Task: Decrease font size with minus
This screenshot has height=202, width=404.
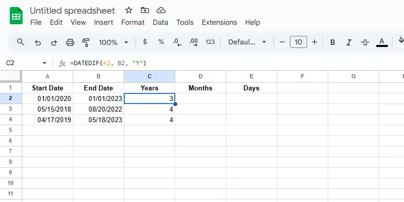Action: 282,42
